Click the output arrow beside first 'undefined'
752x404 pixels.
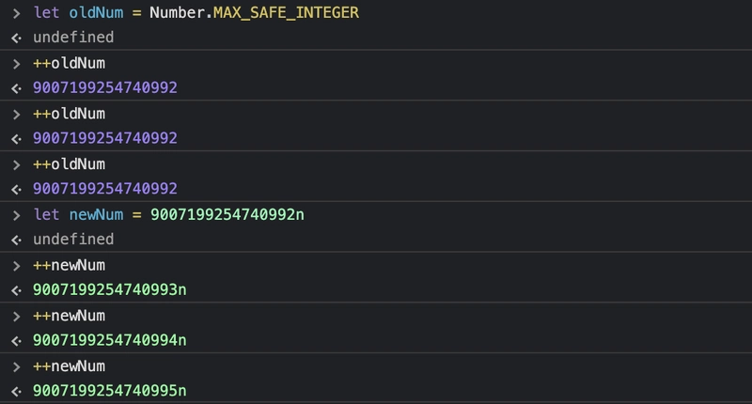(16, 38)
